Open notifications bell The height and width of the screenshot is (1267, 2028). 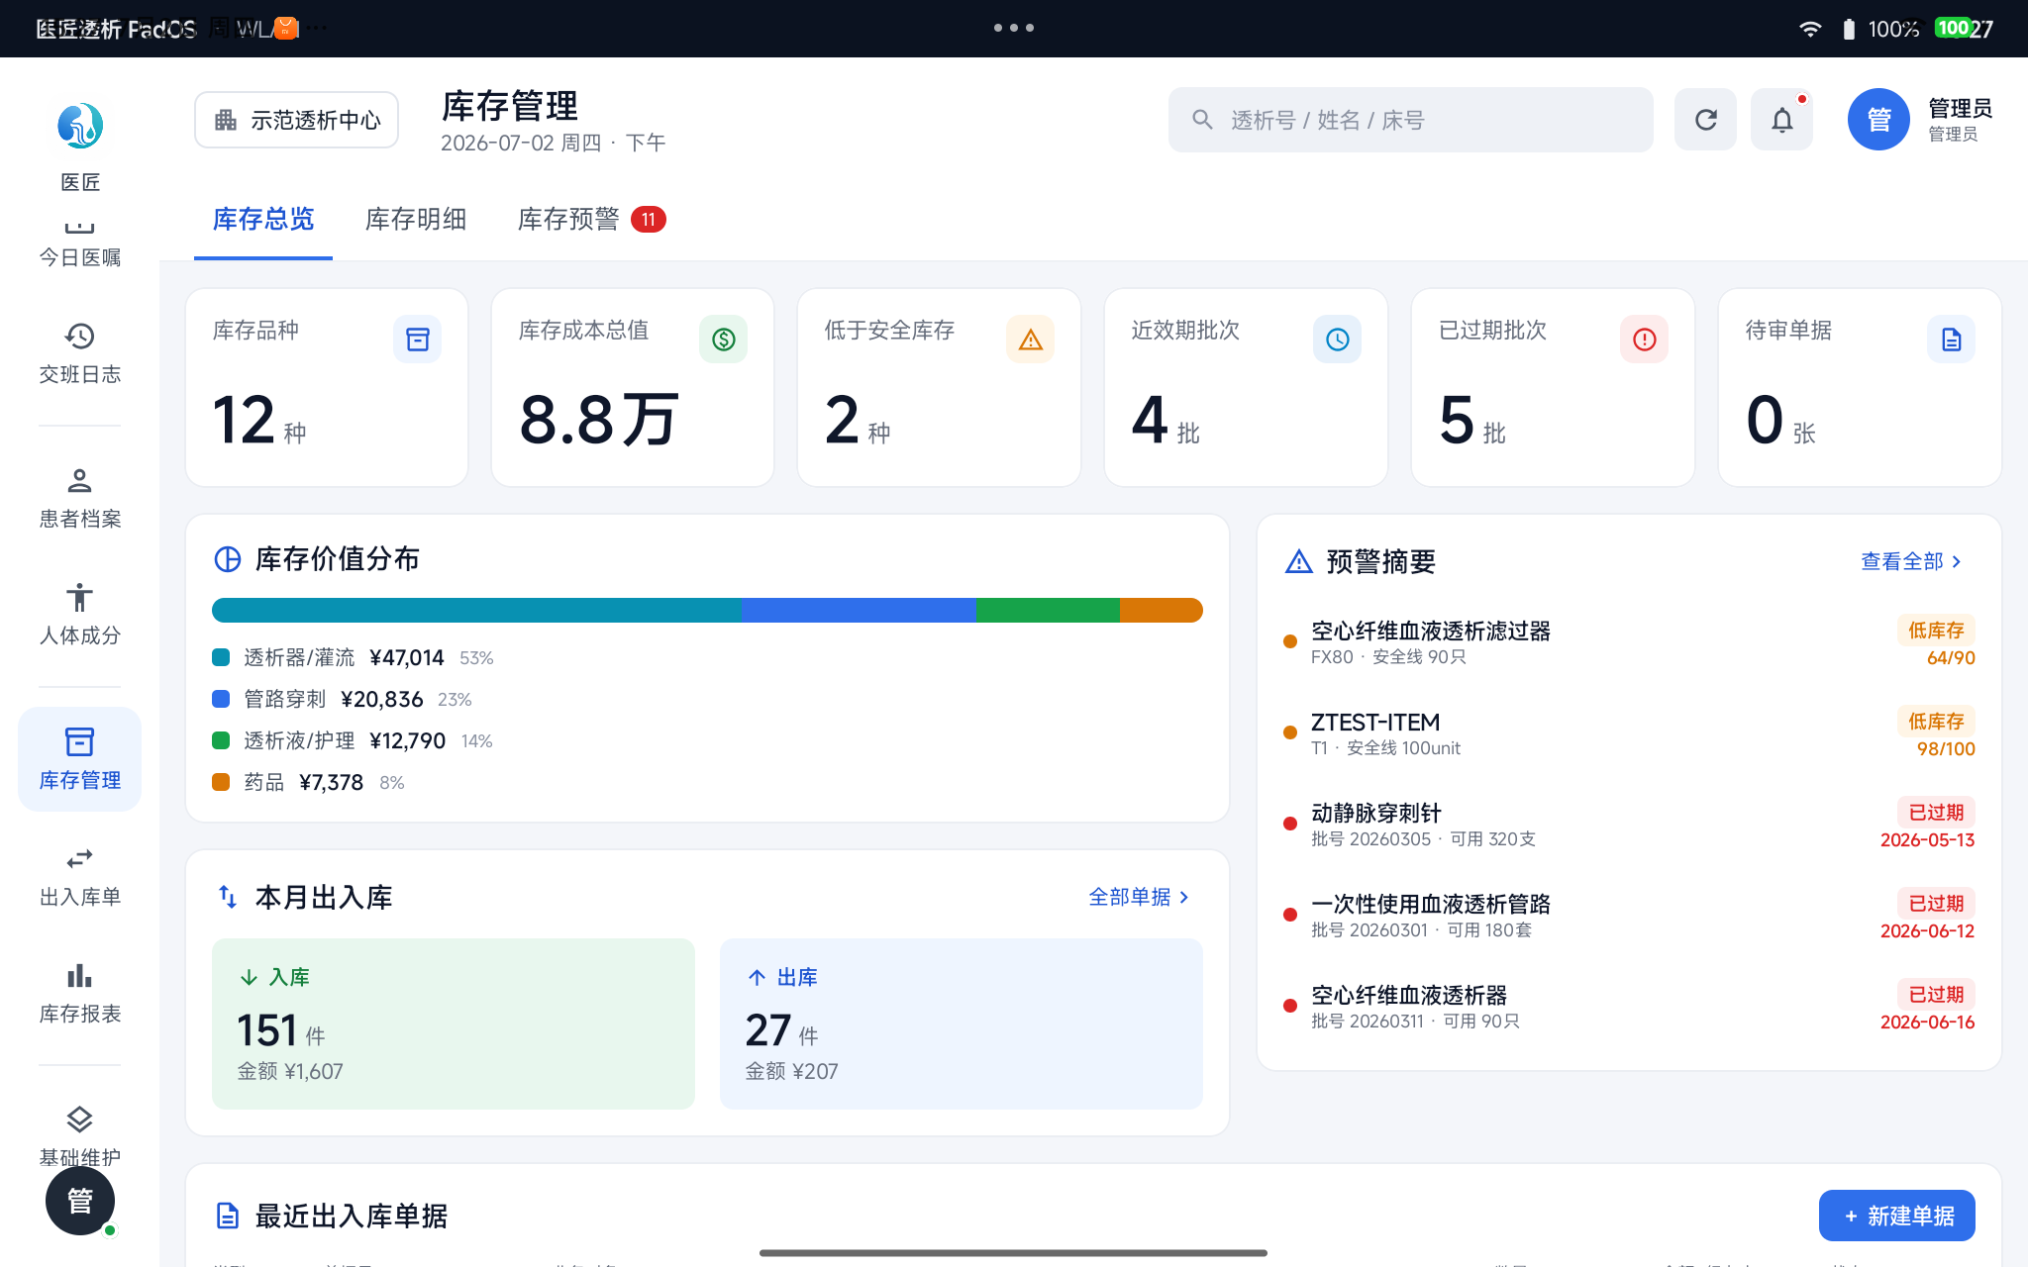coord(1781,120)
